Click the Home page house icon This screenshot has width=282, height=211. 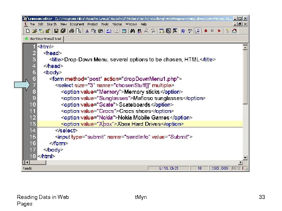pos(234,31)
